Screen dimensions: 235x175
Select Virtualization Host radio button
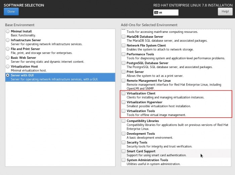8,66
